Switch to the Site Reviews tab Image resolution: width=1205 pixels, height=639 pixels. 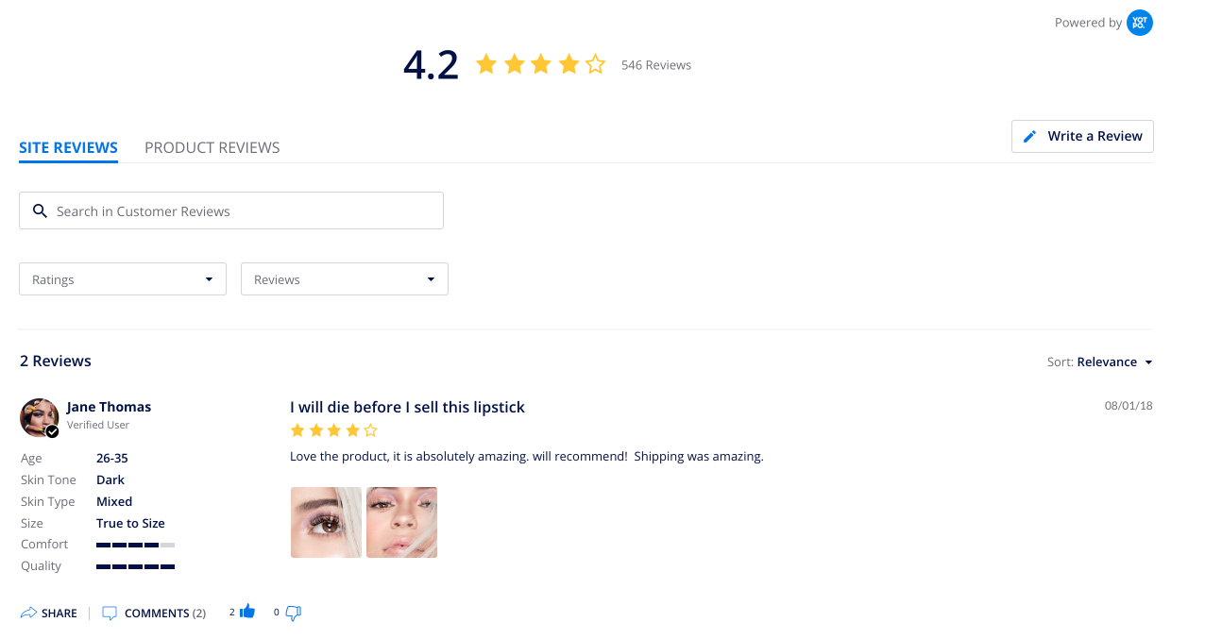[68, 147]
